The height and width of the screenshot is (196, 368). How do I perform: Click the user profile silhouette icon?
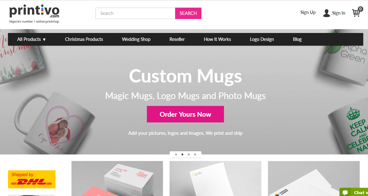pyautogui.click(x=326, y=13)
